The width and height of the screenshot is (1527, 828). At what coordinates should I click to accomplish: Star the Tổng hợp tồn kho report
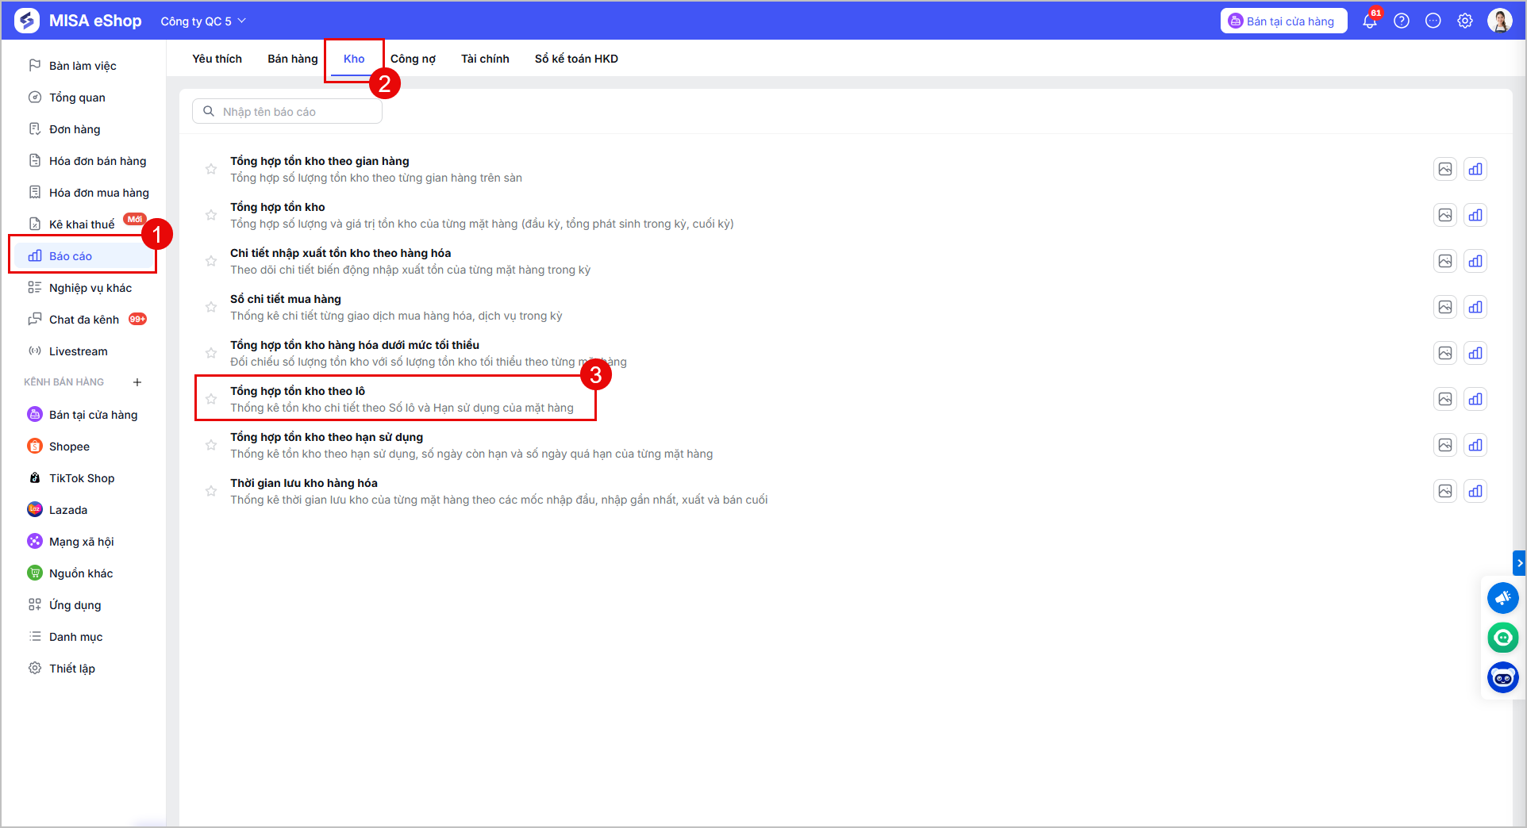[x=211, y=215]
